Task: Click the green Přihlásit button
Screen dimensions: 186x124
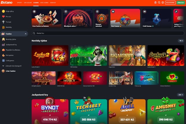Action: point(181,3)
